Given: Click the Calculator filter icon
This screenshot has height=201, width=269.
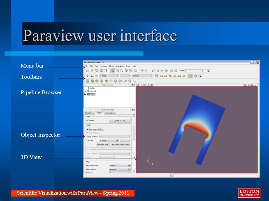Looking at the screenshot, I should tap(87, 81).
